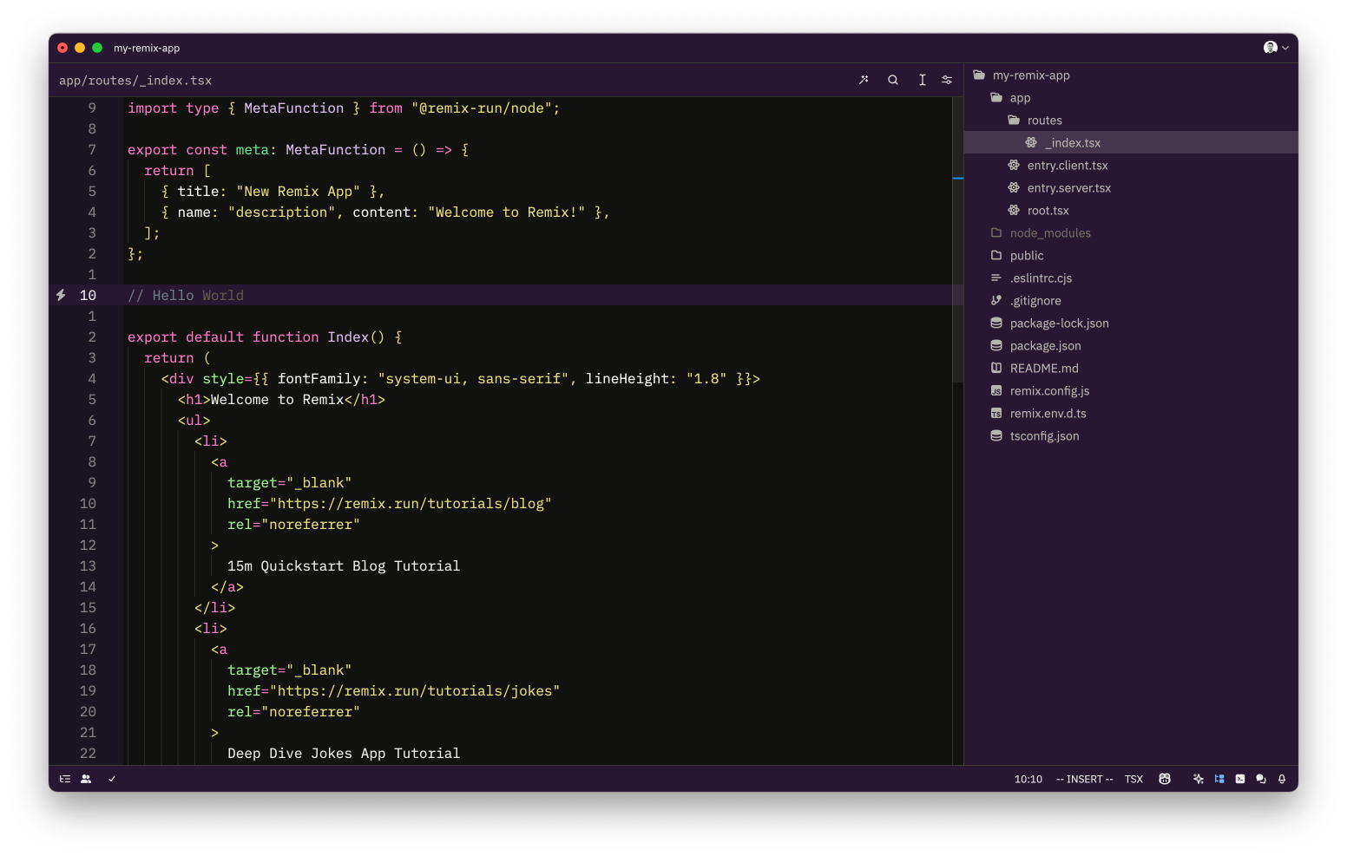Place cursor on the // Hello World line
The width and height of the screenshot is (1347, 856).
point(186,295)
